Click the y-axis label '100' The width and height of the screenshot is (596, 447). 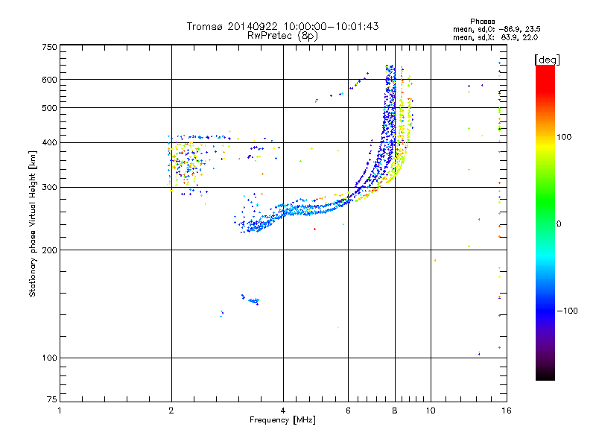click(49, 358)
